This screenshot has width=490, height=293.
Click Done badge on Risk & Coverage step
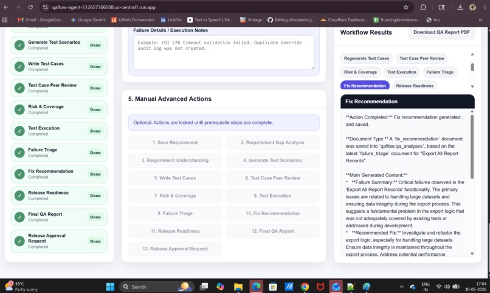click(95, 109)
